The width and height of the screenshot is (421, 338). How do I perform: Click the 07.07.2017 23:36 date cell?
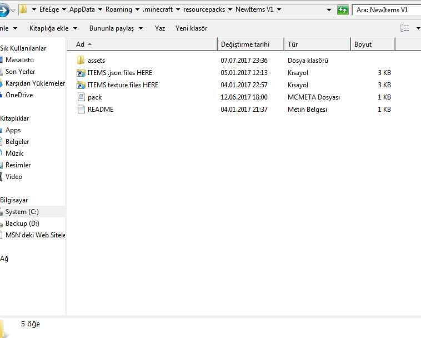(x=244, y=61)
